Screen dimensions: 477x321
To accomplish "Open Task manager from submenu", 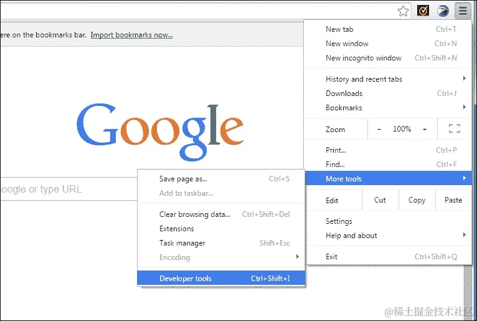I will [221, 243].
